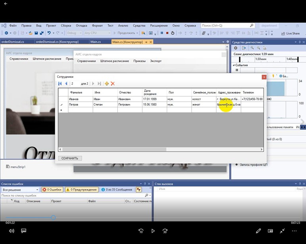Switch to the orderDismissal.cs tab

pyautogui.click(x=13, y=42)
